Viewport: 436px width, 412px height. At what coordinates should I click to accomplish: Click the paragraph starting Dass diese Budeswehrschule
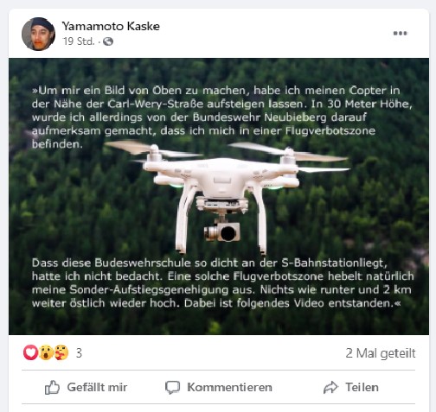[x=222, y=283]
